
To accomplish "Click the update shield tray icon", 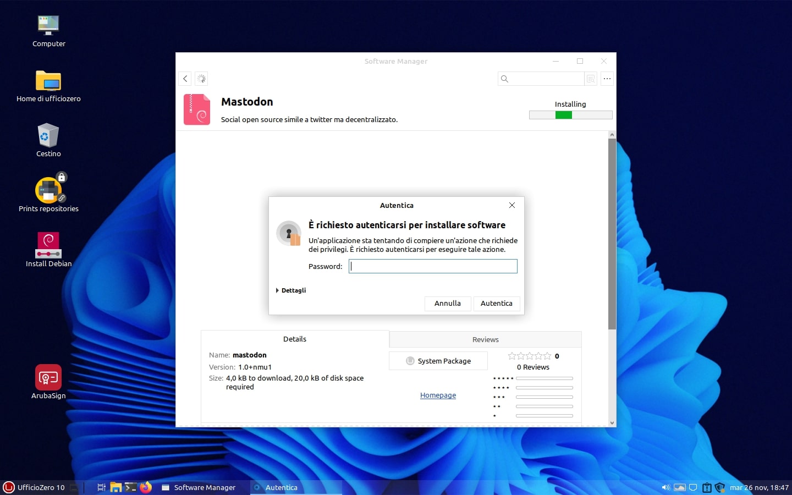I will pos(720,487).
